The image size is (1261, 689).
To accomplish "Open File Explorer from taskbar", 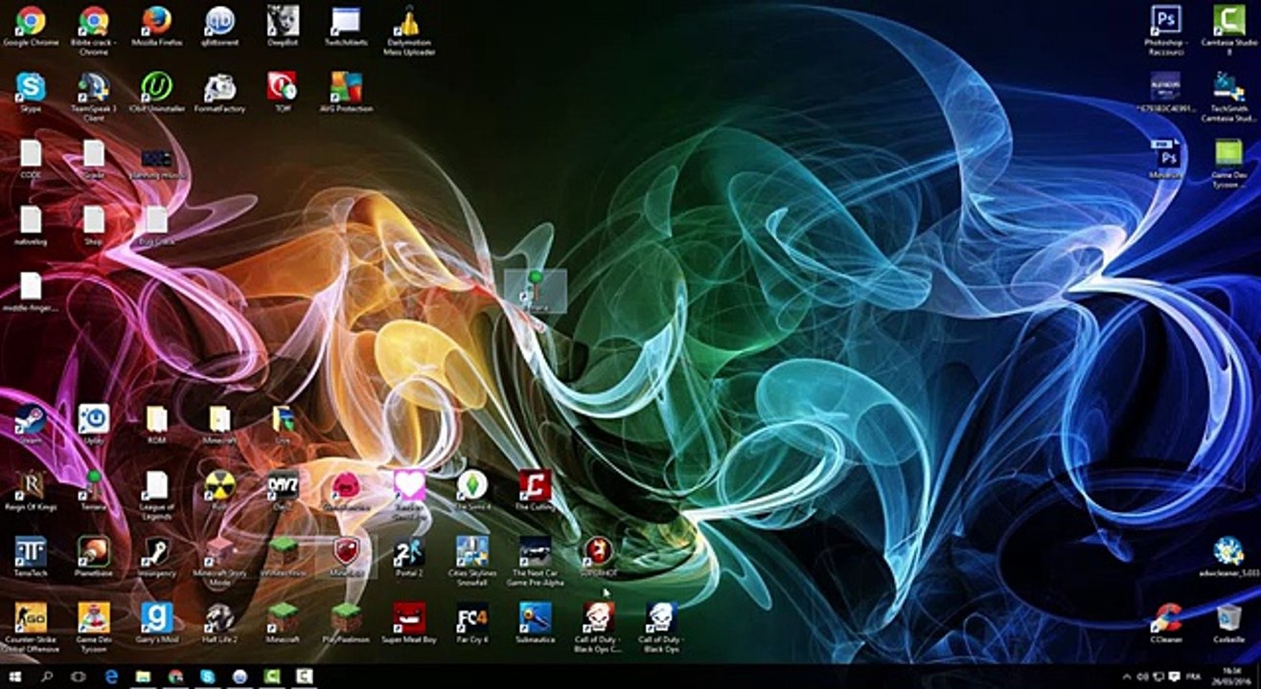I will tap(143, 677).
